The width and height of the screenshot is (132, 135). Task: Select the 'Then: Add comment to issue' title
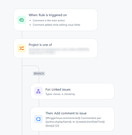[66, 113]
